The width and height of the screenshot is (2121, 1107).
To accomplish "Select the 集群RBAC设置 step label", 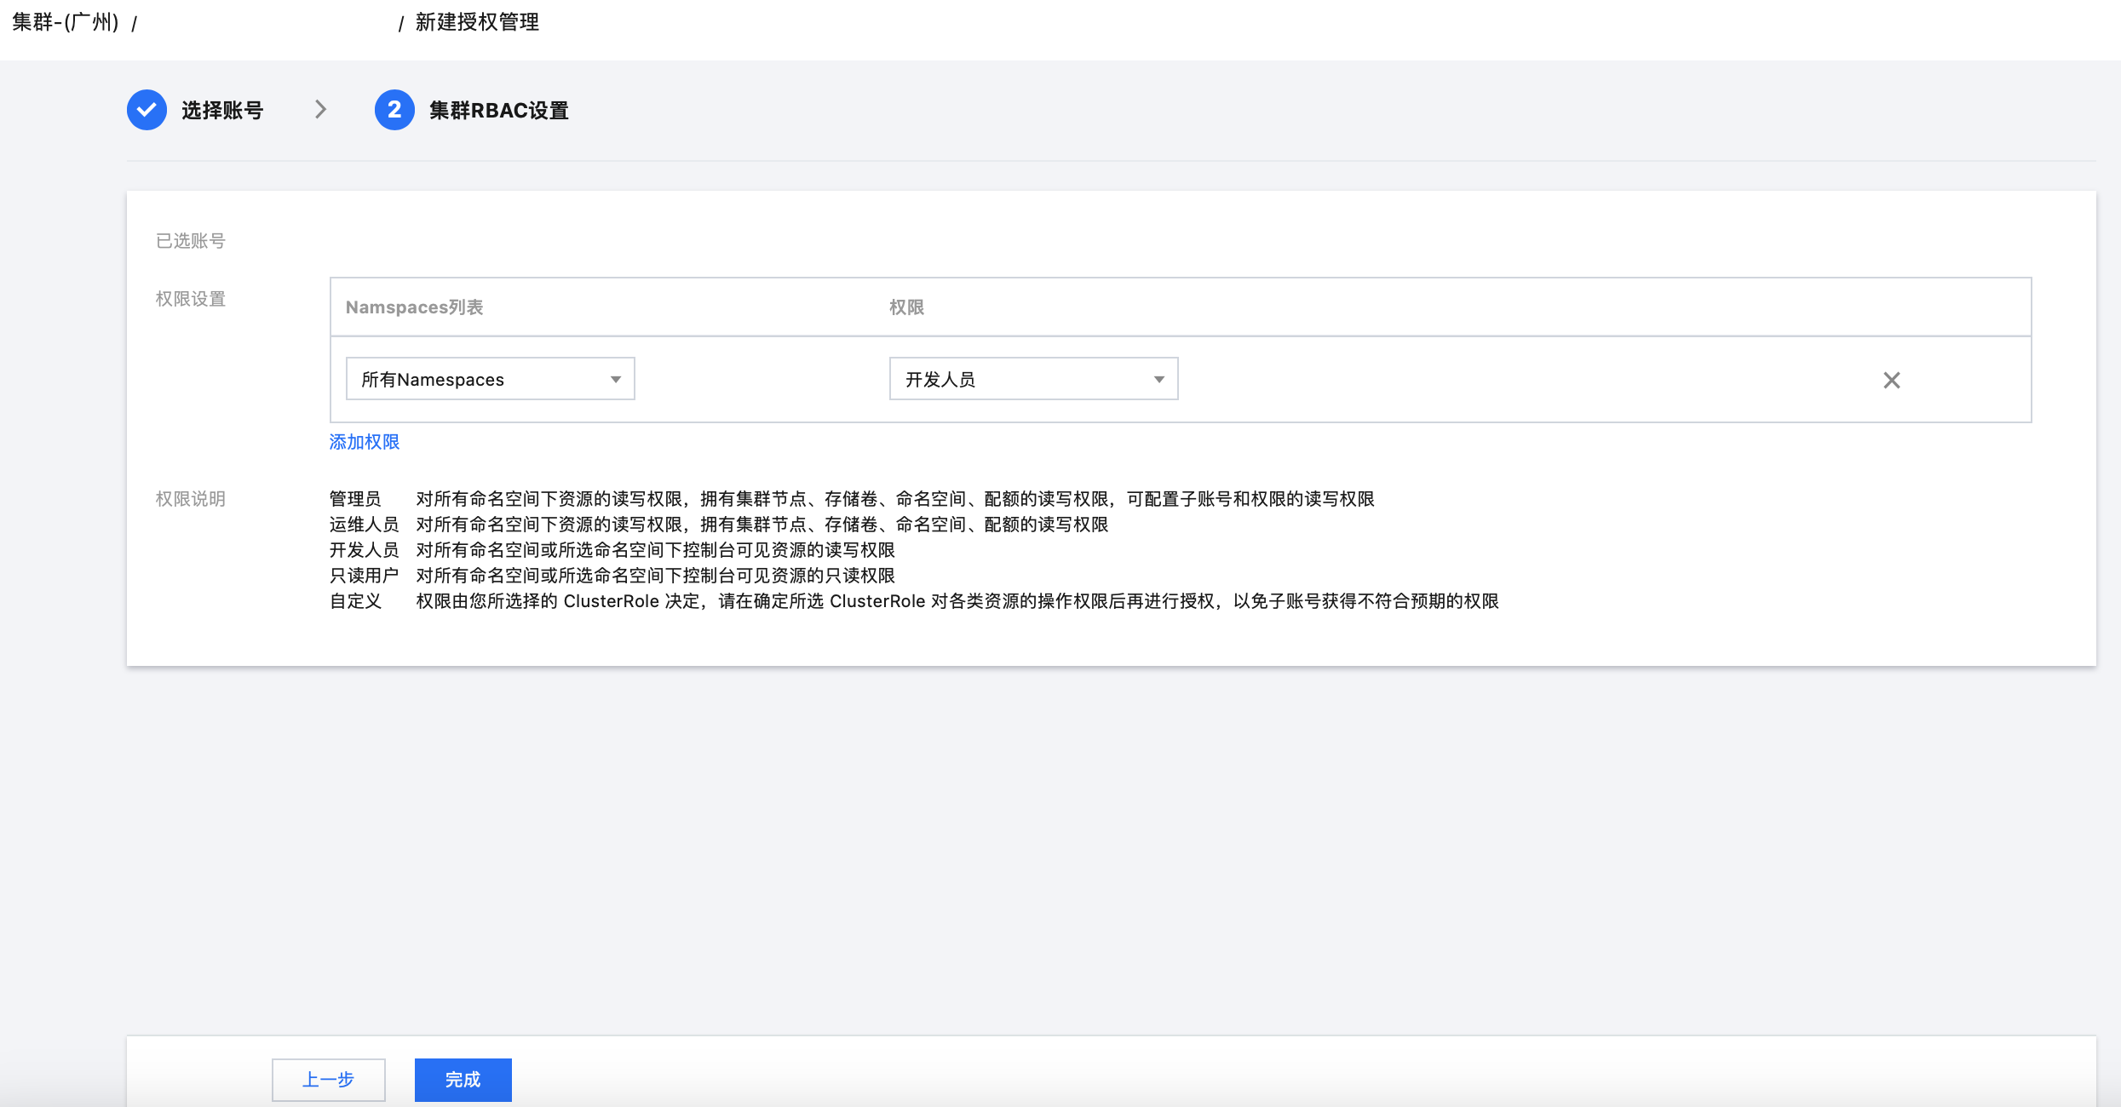I will click(499, 111).
